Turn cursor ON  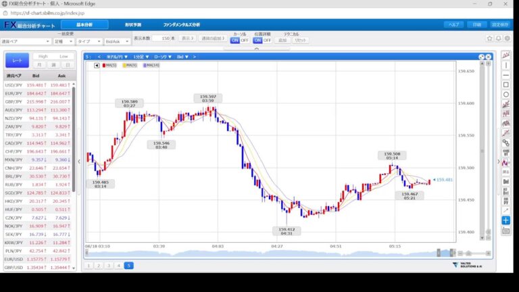click(234, 41)
